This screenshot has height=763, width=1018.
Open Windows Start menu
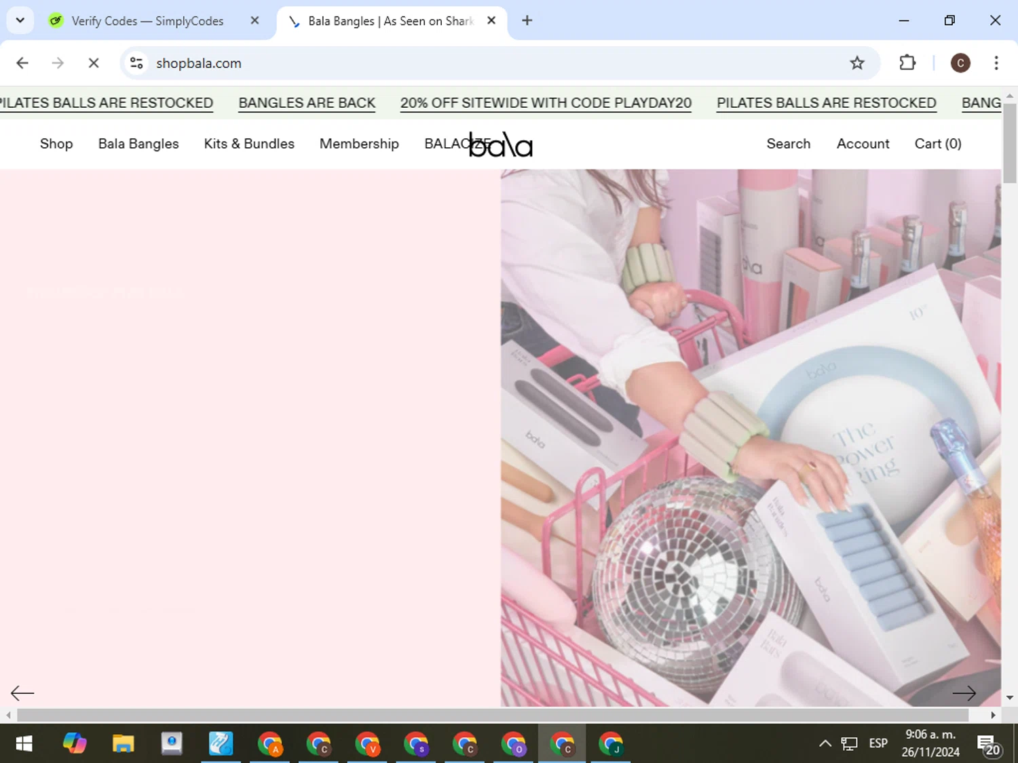[24, 744]
